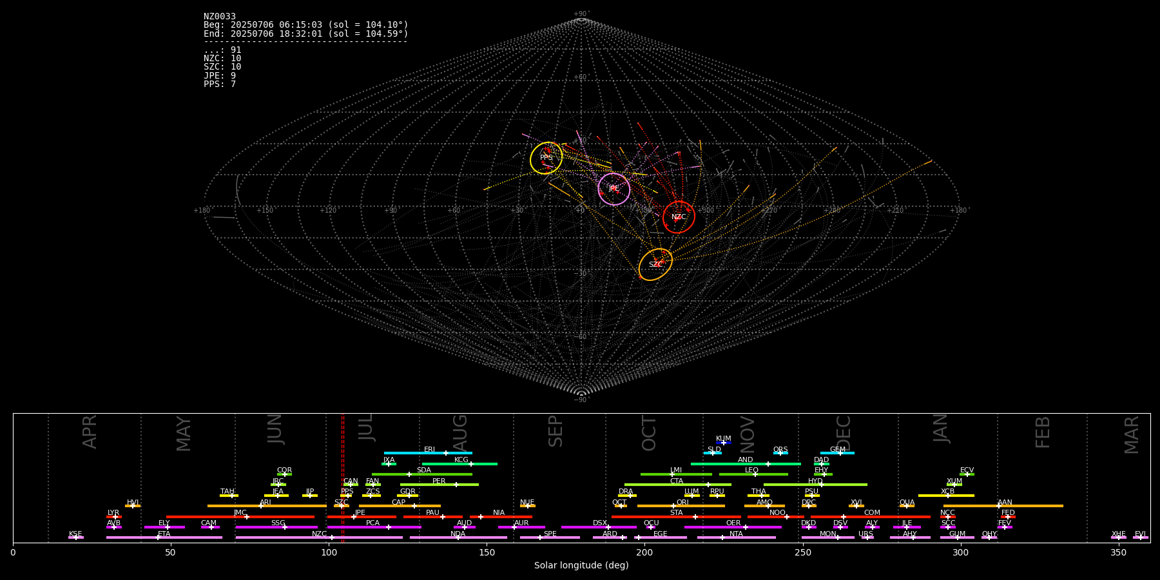Click the KUM shower label on timeline
Image resolution: width=1160 pixels, height=580 pixels.
point(724,439)
